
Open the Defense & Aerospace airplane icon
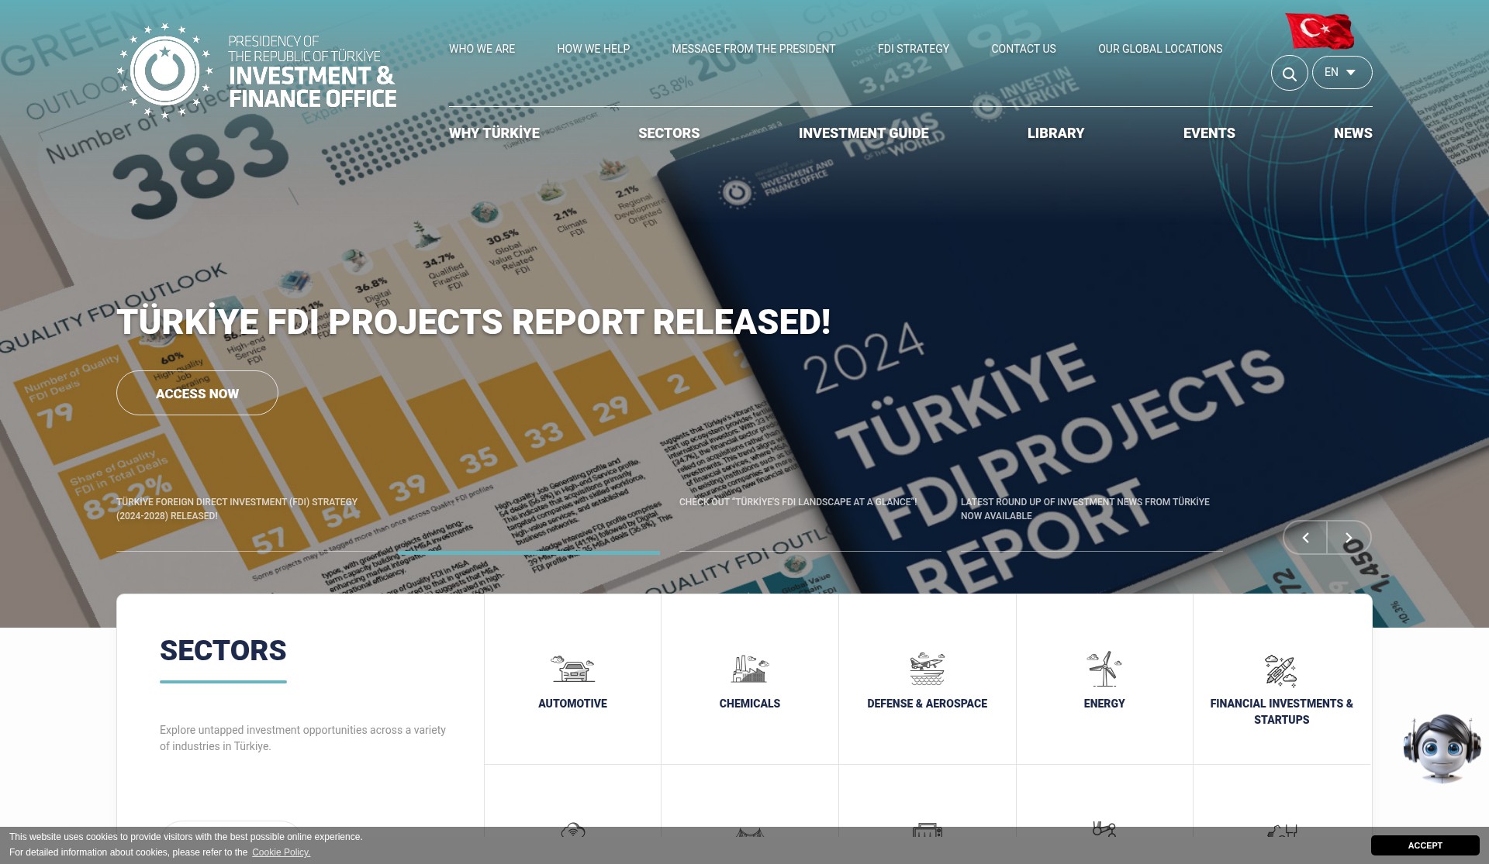(927, 669)
